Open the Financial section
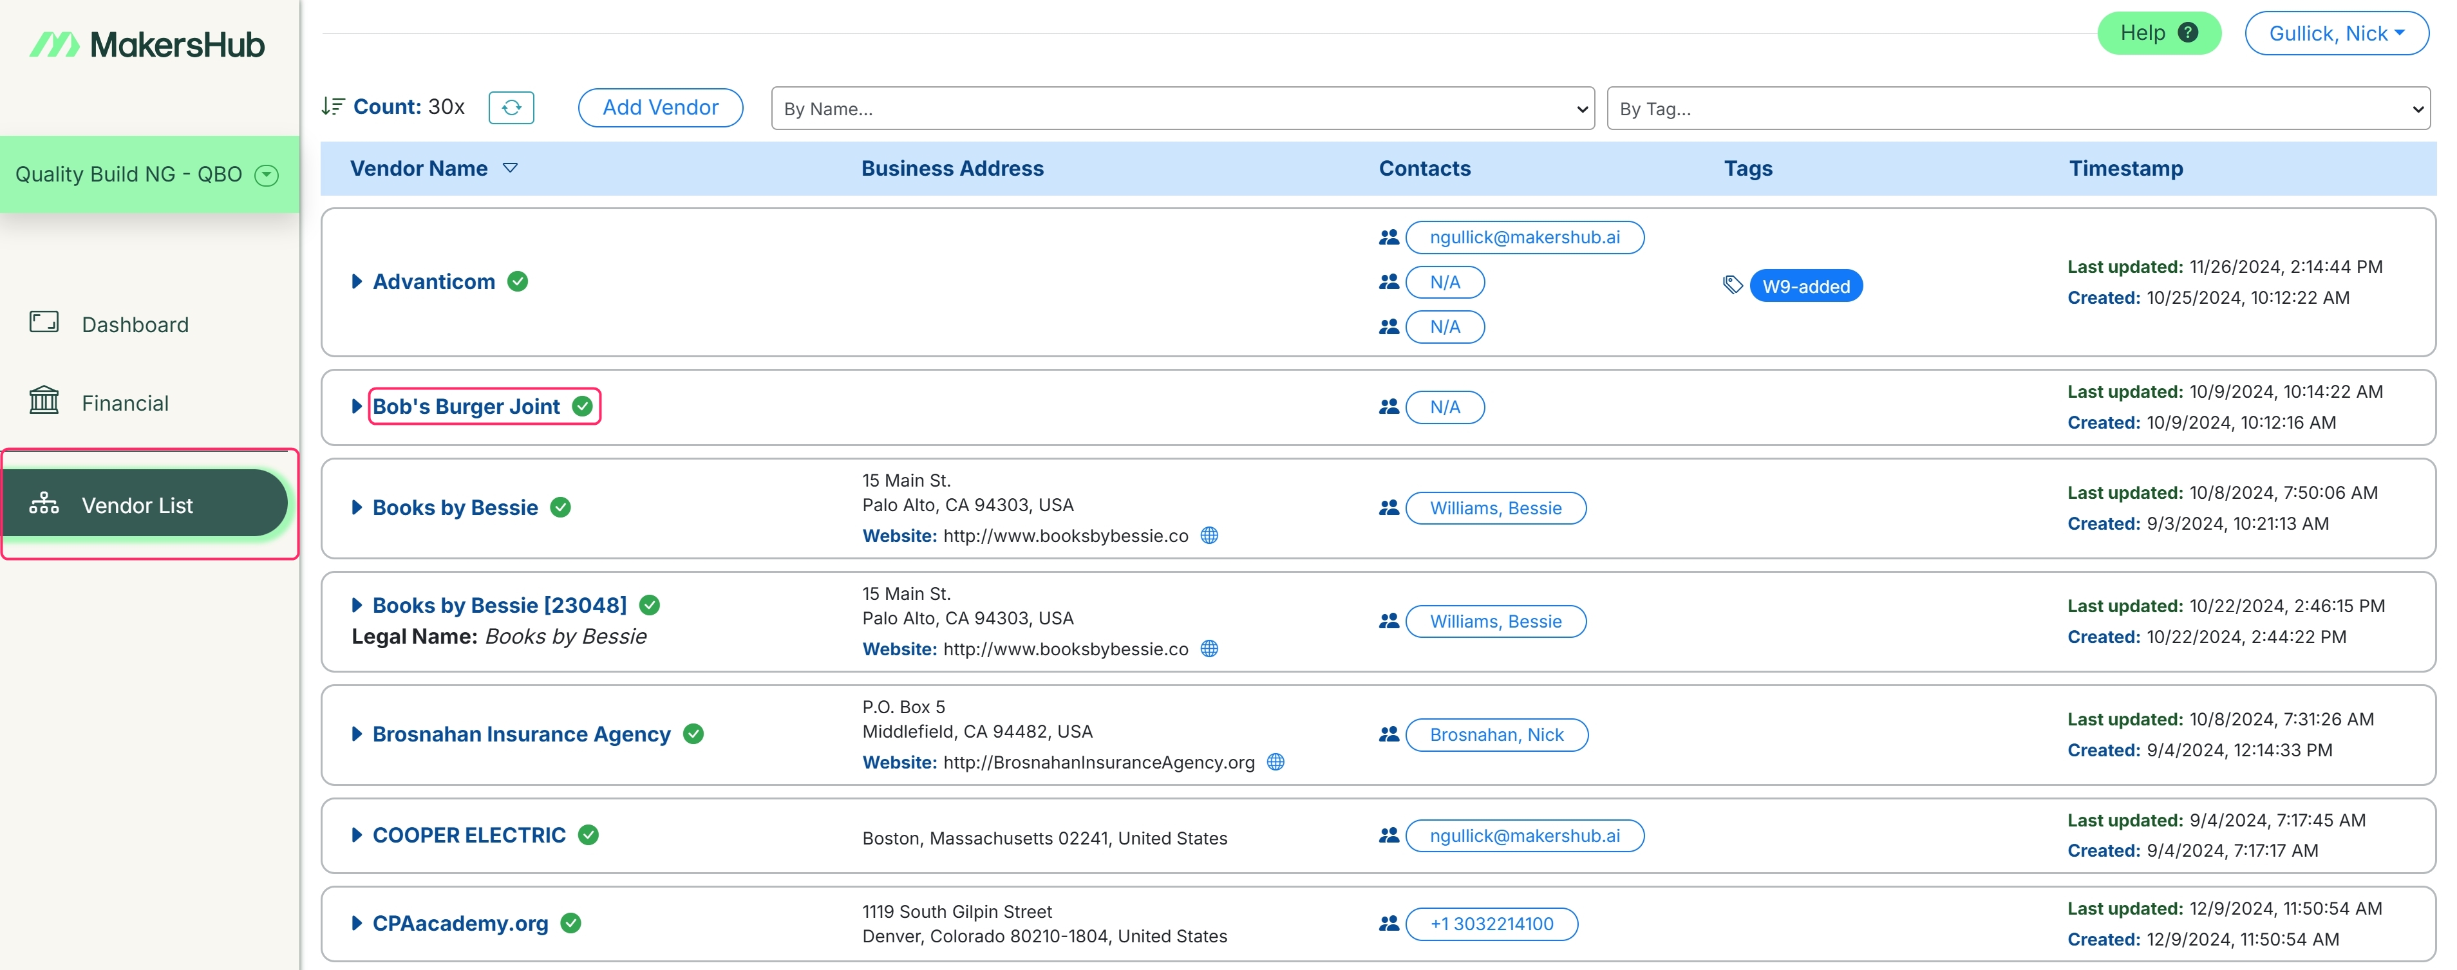This screenshot has width=2457, height=970. [125, 402]
